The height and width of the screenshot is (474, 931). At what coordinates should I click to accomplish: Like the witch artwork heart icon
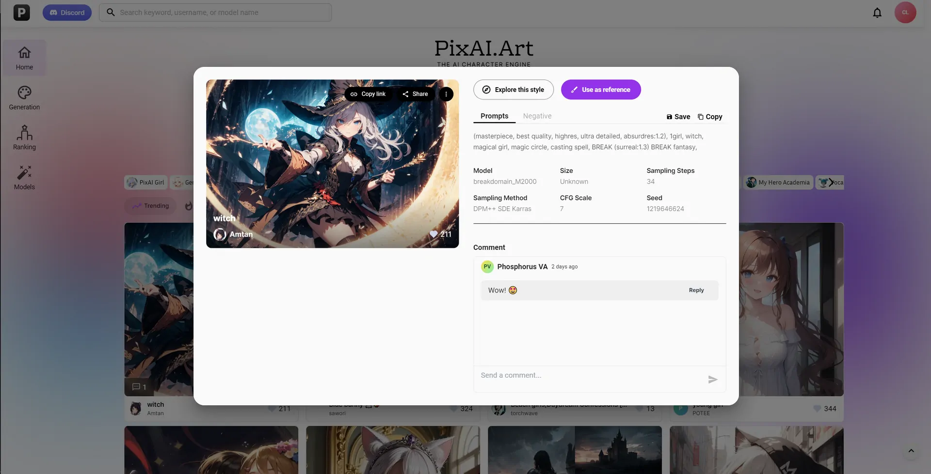(x=433, y=234)
